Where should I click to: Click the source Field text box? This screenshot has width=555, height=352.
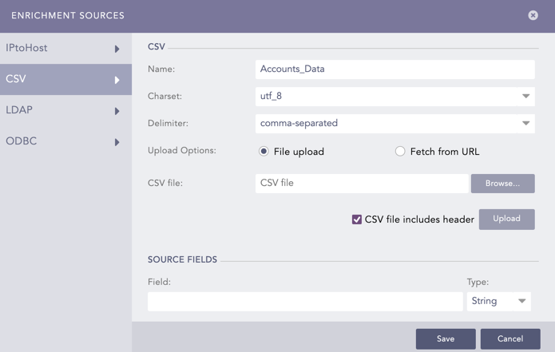(305, 302)
